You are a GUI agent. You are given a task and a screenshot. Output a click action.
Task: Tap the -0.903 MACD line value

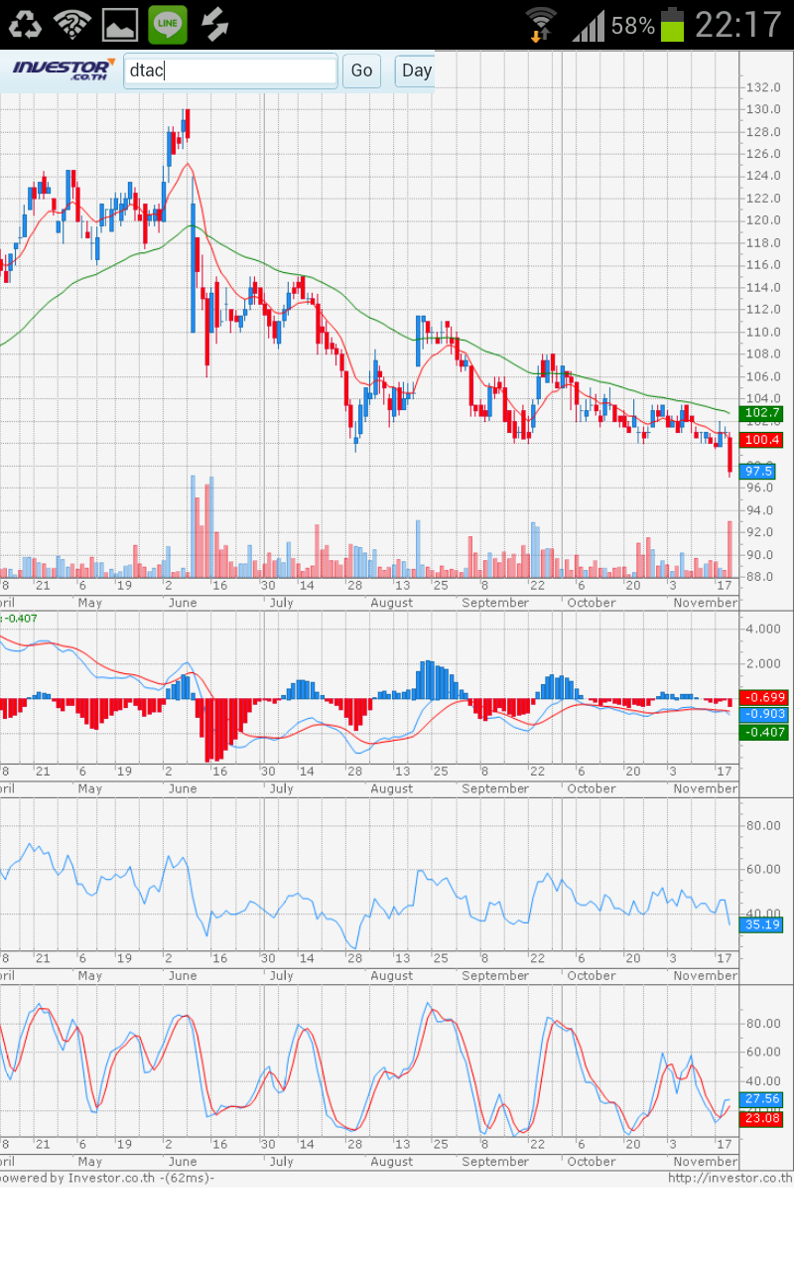click(764, 715)
